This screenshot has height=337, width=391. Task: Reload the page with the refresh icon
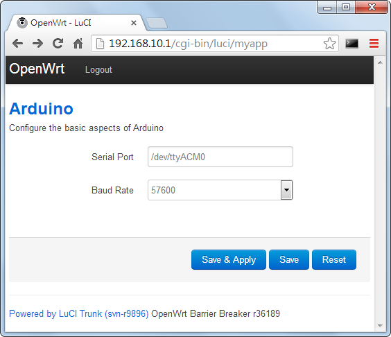(x=58, y=44)
